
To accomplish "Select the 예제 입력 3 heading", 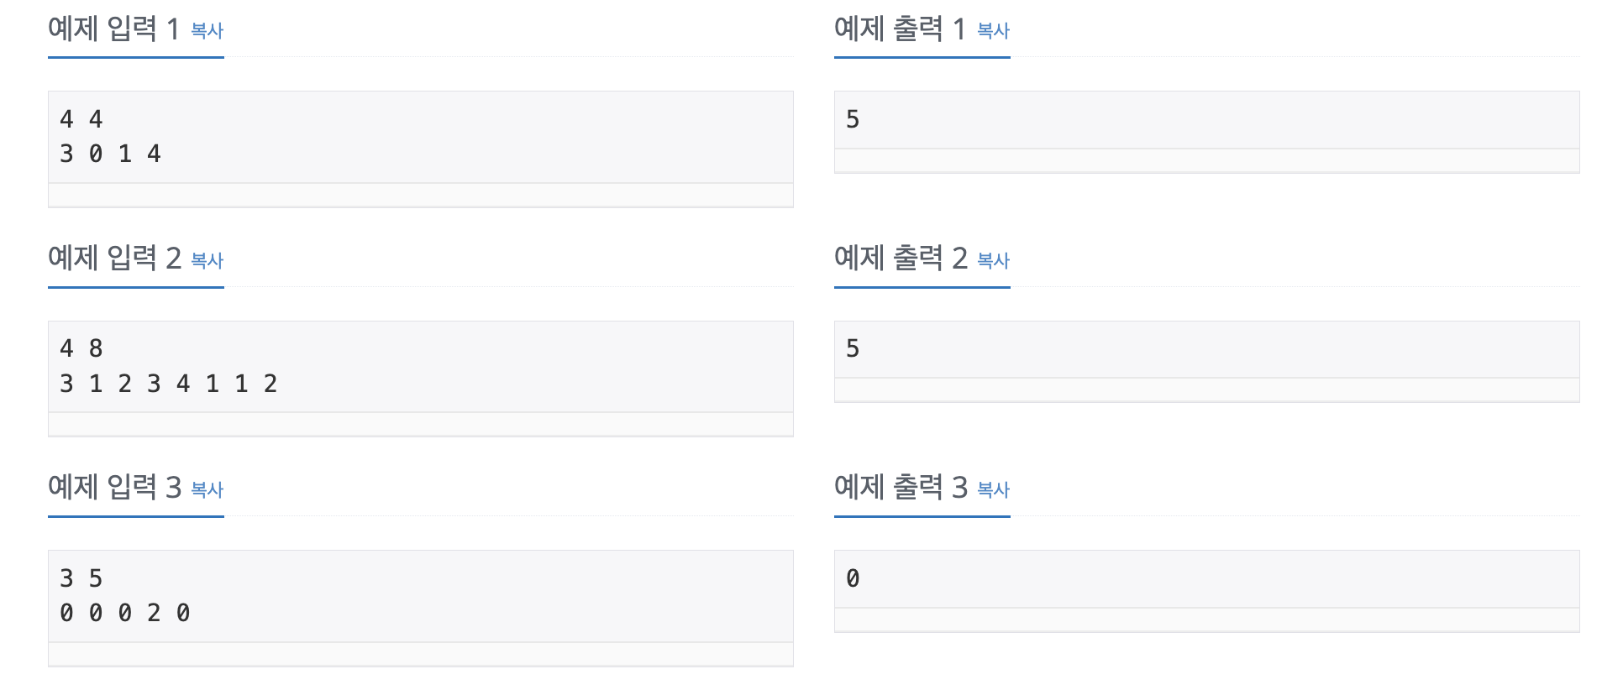I will point(113,488).
